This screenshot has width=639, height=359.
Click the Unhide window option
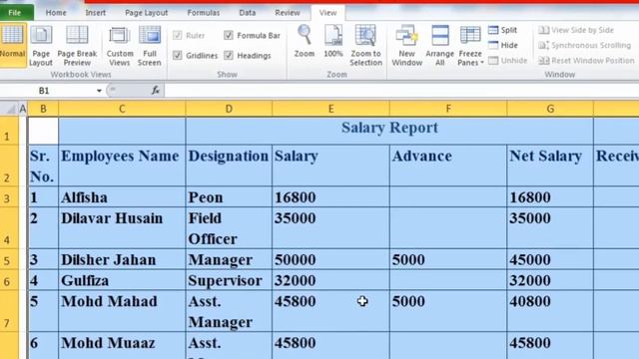click(x=508, y=60)
